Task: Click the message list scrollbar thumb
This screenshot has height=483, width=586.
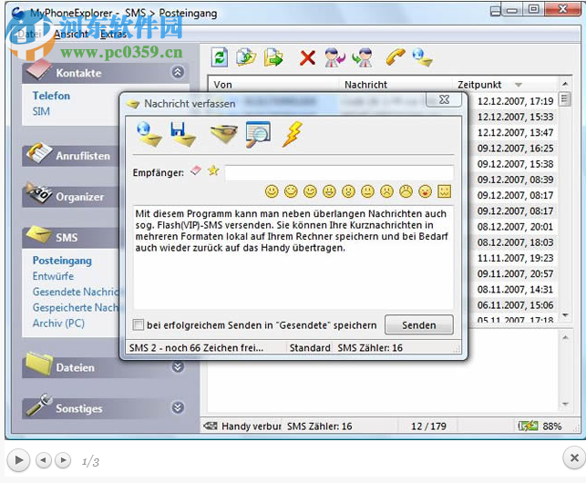Action: [x=565, y=99]
